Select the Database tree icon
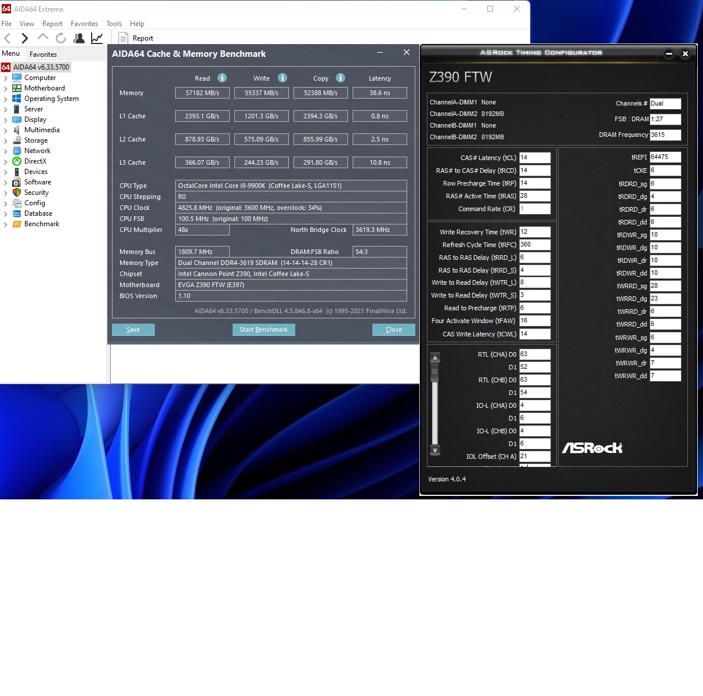The image size is (703, 696). 17,213
